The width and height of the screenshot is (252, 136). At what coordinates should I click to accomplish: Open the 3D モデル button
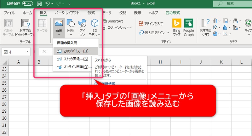pyautogui.click(x=94, y=28)
